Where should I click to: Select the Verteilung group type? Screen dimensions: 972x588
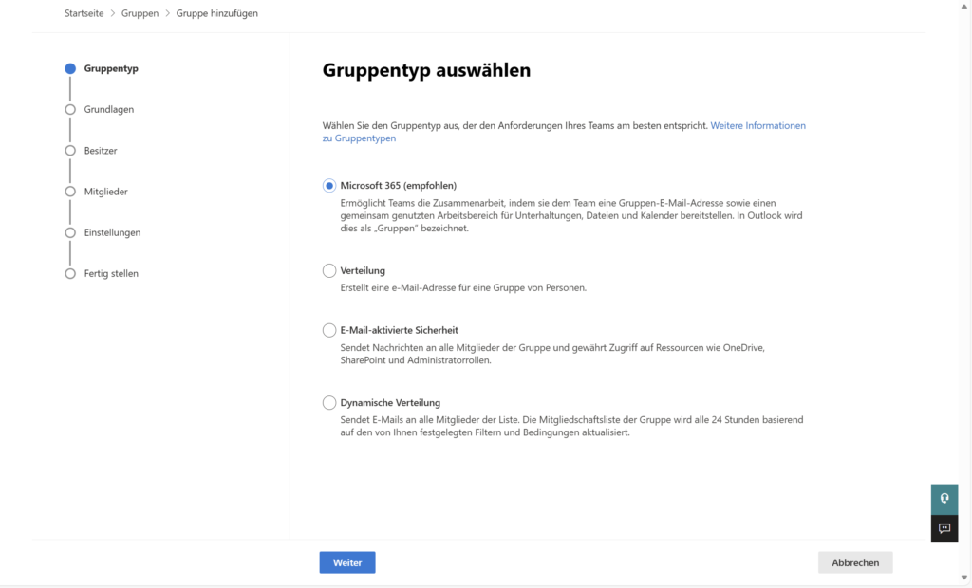pos(328,270)
